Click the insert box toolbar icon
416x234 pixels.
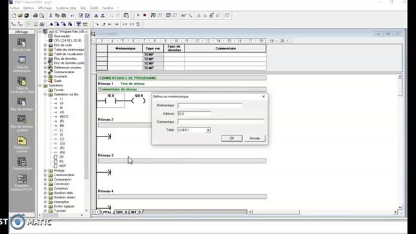coord(138,24)
